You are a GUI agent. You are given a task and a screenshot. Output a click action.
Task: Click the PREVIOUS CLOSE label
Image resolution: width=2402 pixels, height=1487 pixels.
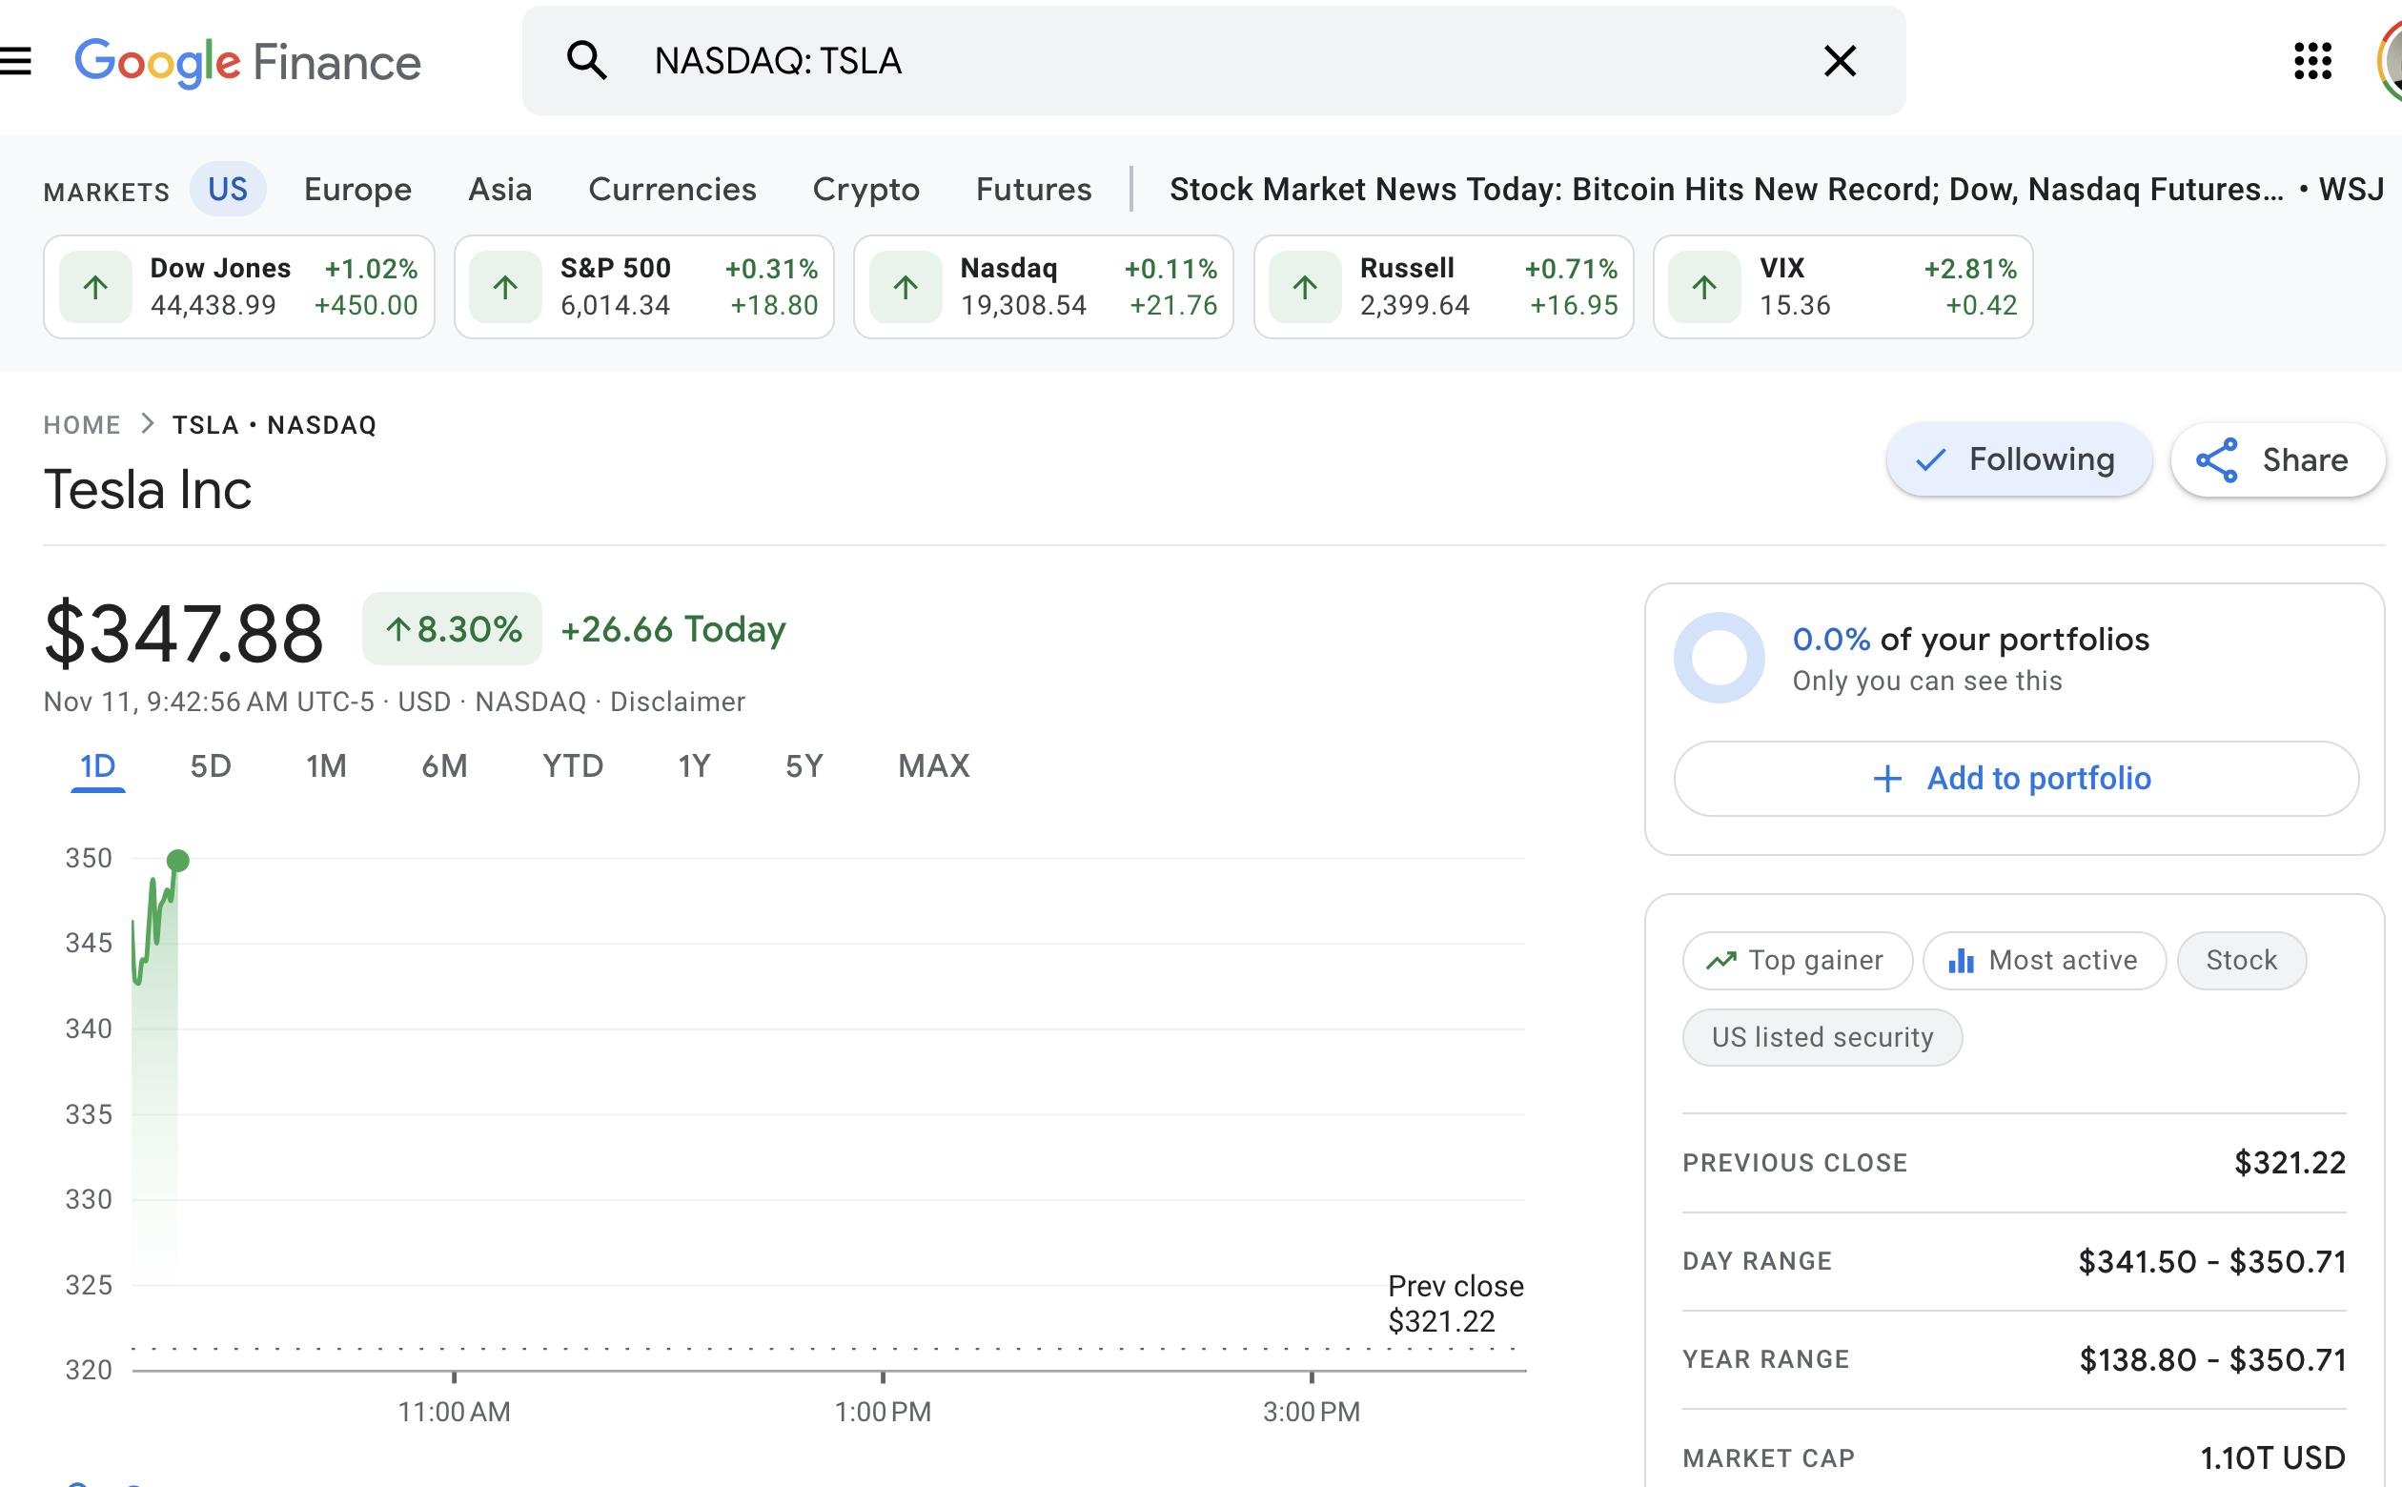pos(1796,1164)
